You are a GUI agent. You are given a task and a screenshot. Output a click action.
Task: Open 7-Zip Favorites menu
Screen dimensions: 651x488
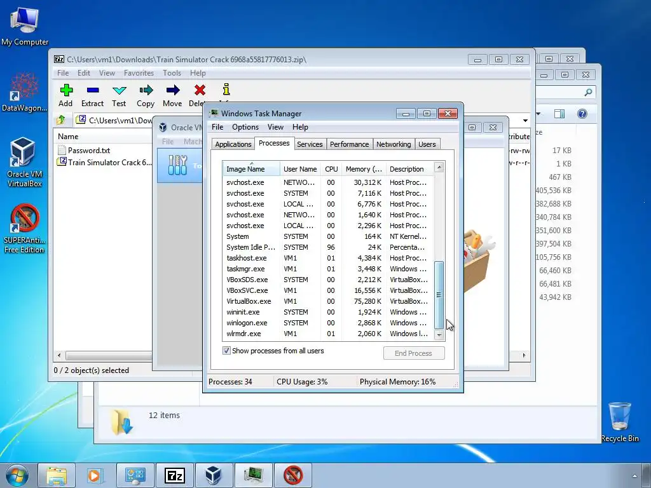[139, 73]
